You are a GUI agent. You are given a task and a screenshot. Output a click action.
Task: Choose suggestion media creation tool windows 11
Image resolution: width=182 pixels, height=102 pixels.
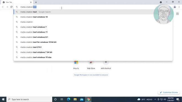coord(93,32)
